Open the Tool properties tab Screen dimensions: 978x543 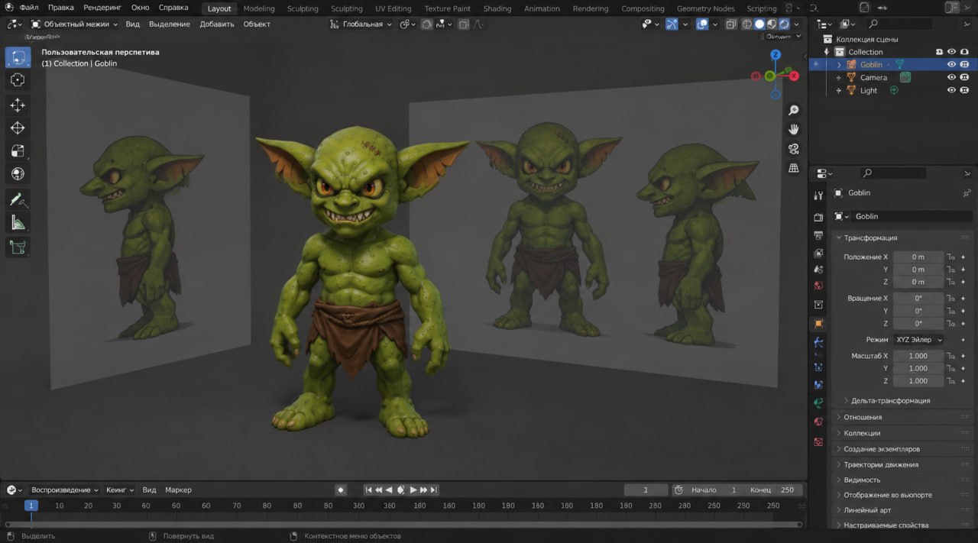[x=818, y=196]
